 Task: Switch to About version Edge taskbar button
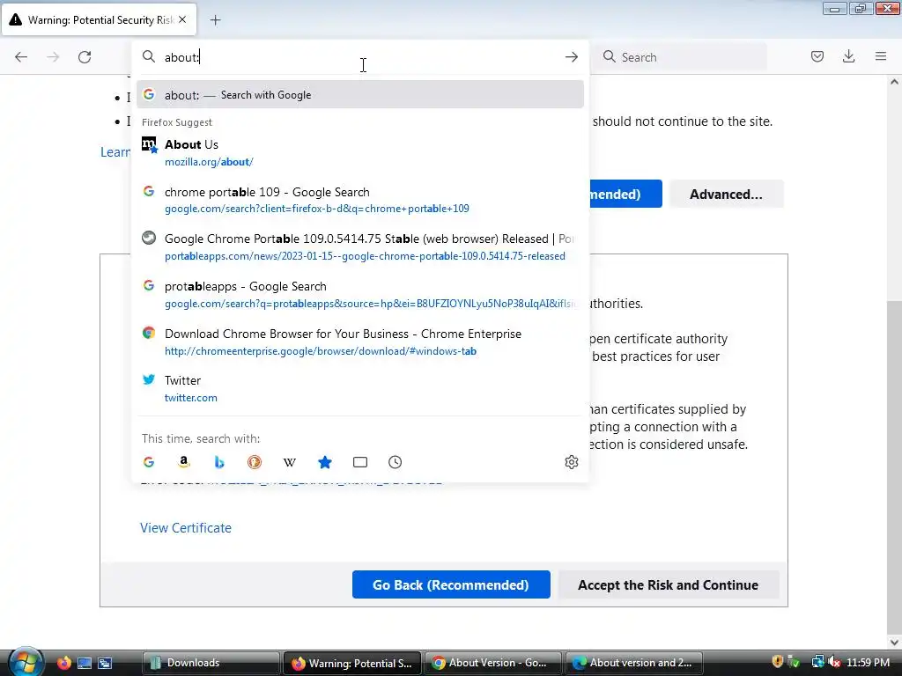(635, 663)
